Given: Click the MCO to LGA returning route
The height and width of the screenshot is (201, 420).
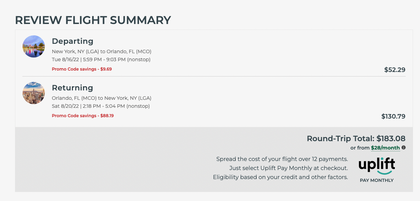Looking at the screenshot, I should [x=102, y=98].
